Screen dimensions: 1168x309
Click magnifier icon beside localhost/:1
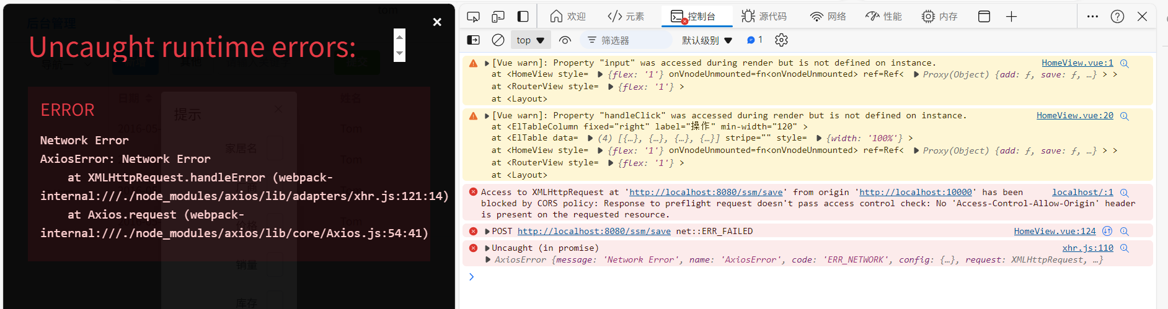coord(1124,193)
